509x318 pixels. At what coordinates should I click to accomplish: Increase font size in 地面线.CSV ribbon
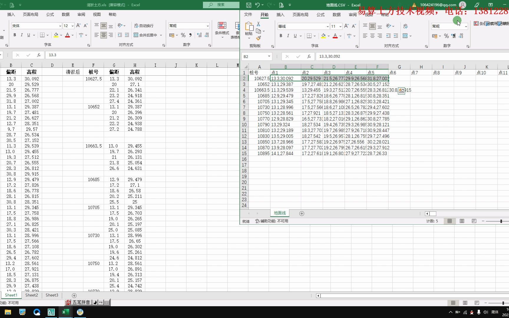point(346,26)
